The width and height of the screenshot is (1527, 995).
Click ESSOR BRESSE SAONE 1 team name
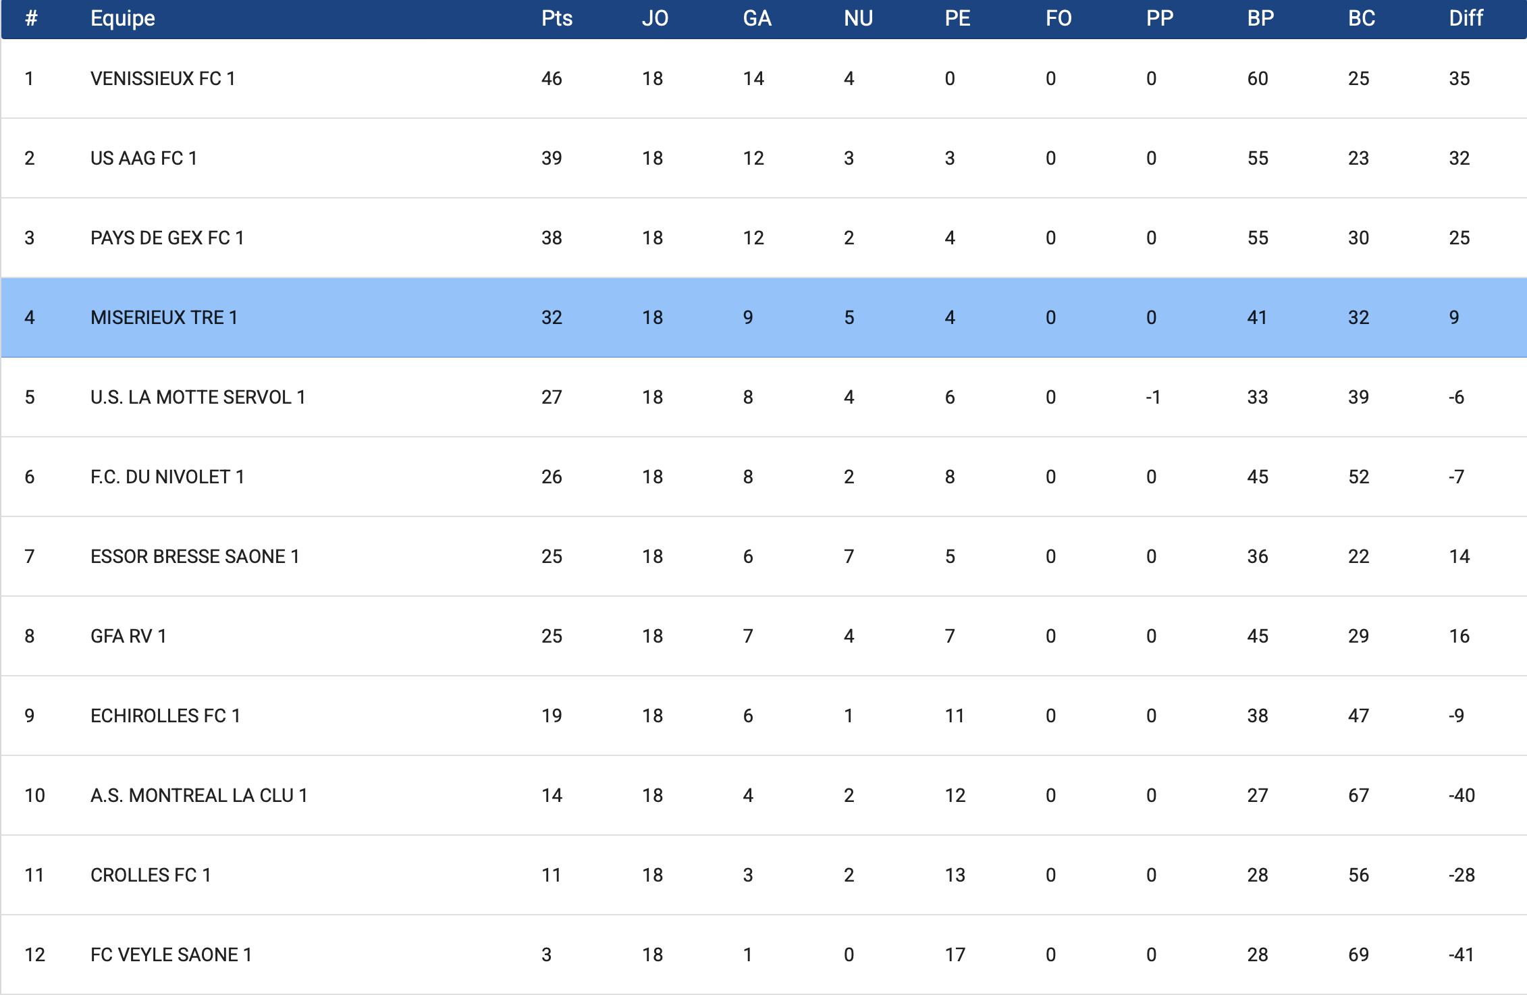[x=194, y=557]
